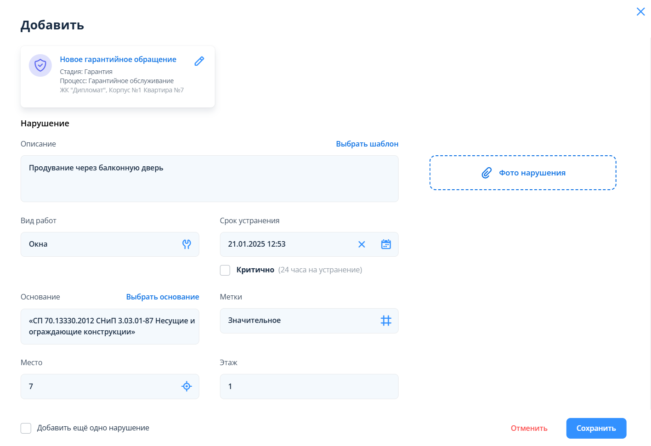This screenshot has width=651, height=446.
Task: Click the hashtag icon in Метки field
Action: (x=386, y=321)
